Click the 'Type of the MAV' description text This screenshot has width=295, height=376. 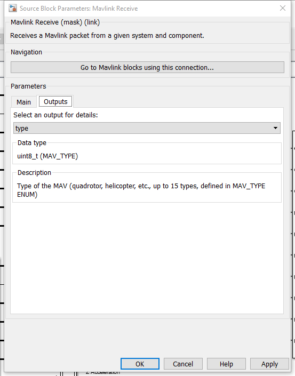141,190
